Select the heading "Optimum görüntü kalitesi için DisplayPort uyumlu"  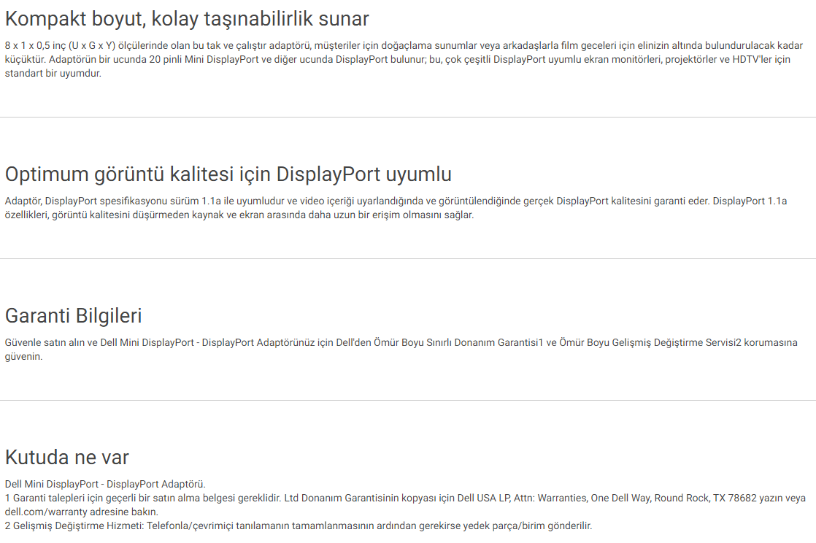pos(228,174)
